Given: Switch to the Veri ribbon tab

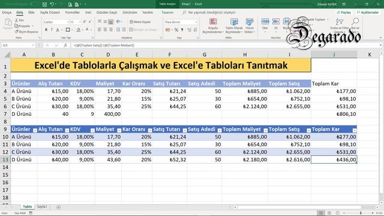Looking at the screenshot, I should tap(88, 12).
